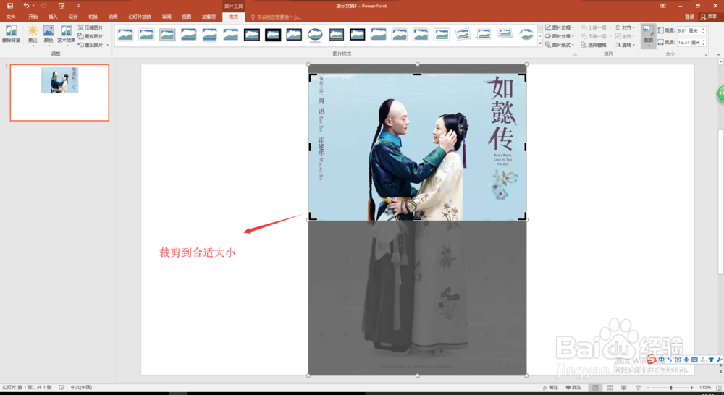Viewport: 724px width, 395px height.
Task: Click the 压缩图片 (Compress Pictures) icon
Action: (x=90, y=27)
